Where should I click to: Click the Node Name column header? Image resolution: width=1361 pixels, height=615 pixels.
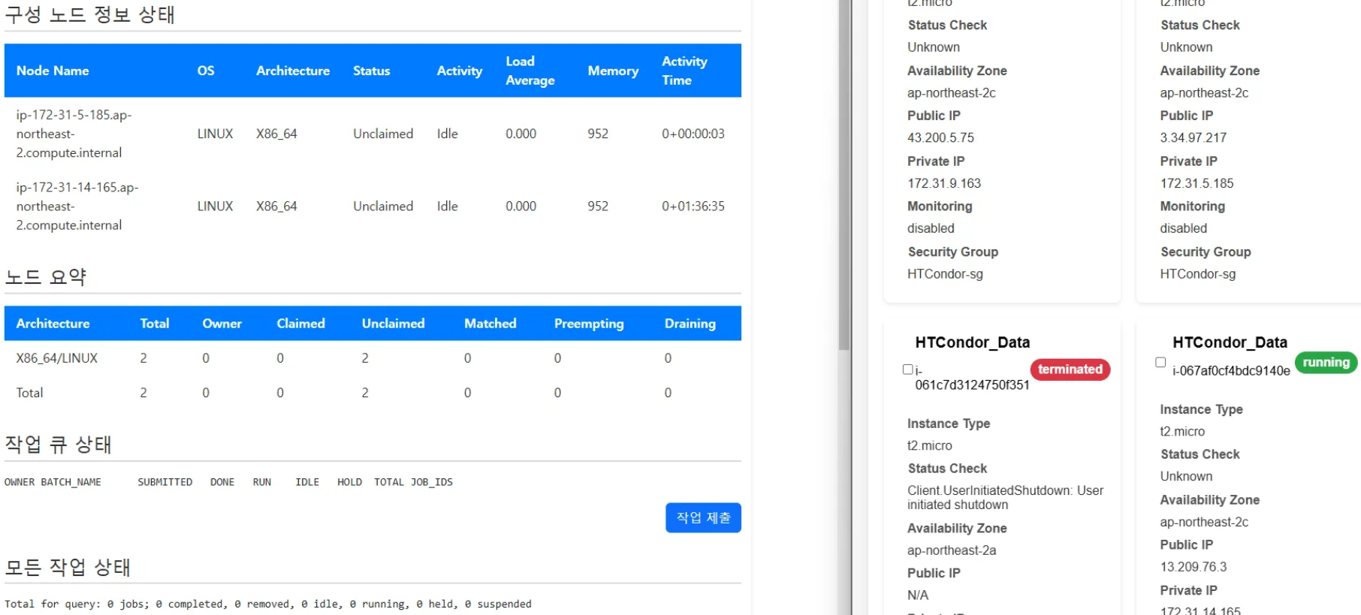[53, 71]
